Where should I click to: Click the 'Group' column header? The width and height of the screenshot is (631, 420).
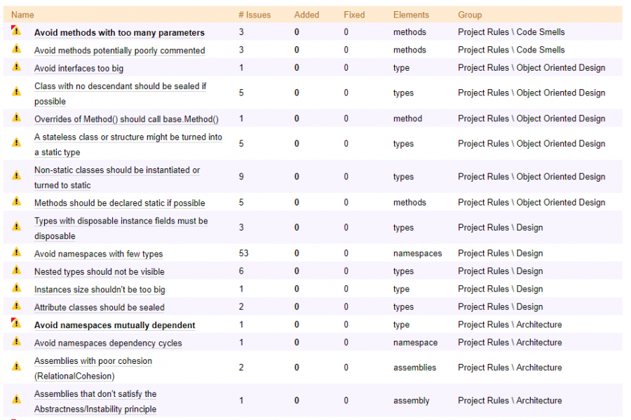click(470, 15)
